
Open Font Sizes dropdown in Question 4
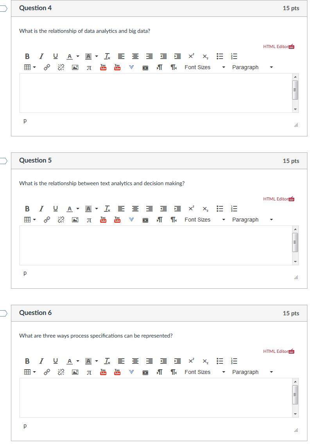(x=205, y=68)
